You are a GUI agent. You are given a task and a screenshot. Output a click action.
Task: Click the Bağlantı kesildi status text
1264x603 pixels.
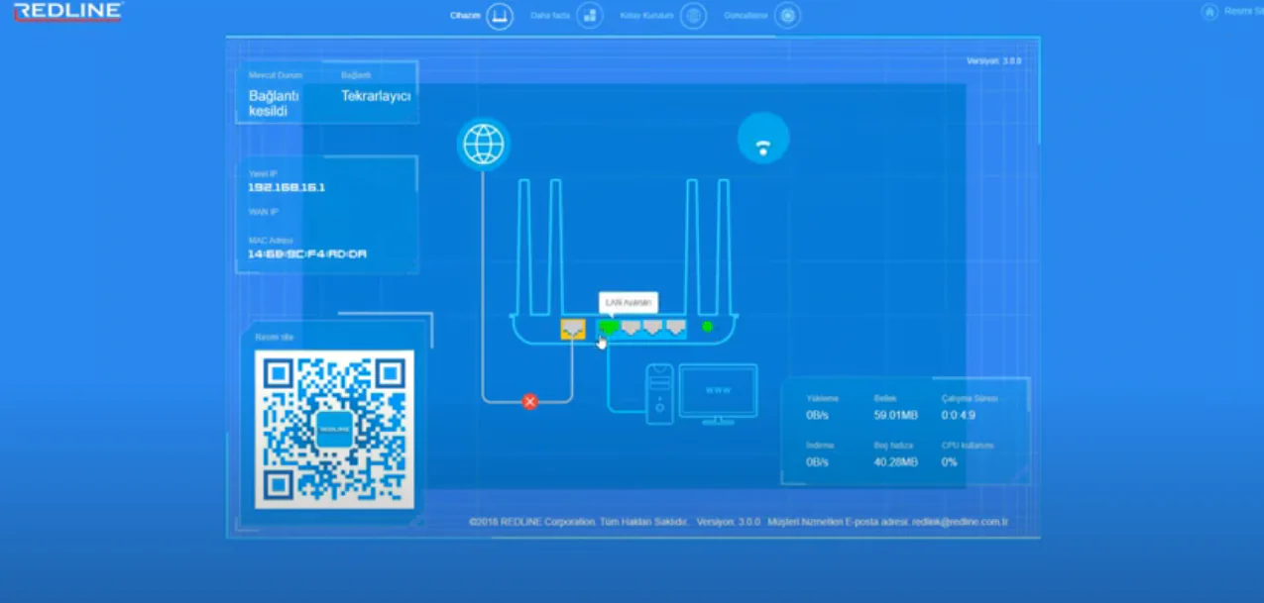274,104
